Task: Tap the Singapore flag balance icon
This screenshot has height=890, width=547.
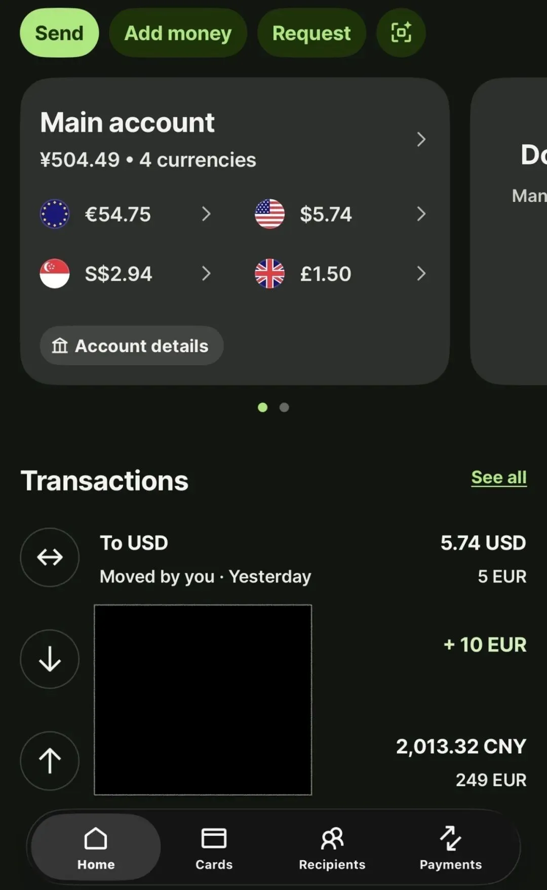Action: coord(55,274)
